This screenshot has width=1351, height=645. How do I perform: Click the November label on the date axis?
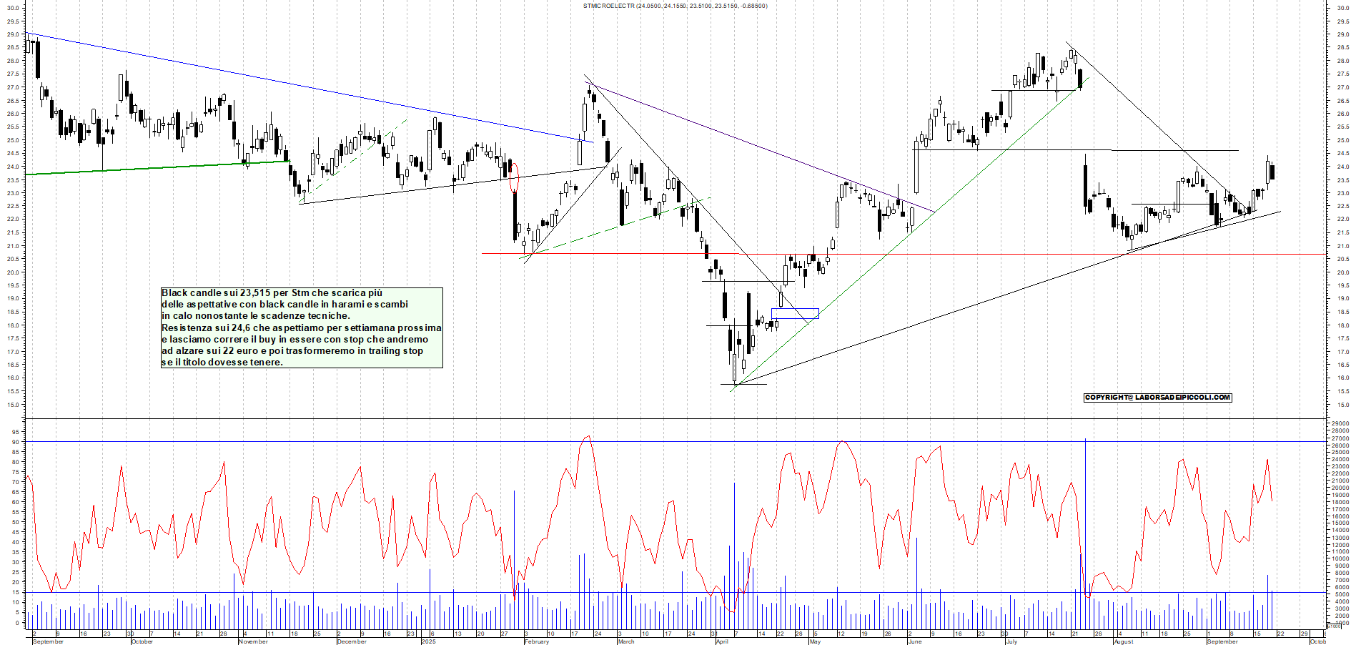point(253,641)
